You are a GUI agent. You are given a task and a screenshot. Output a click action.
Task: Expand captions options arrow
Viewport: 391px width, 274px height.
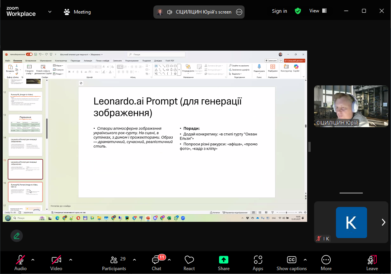(x=305, y=260)
